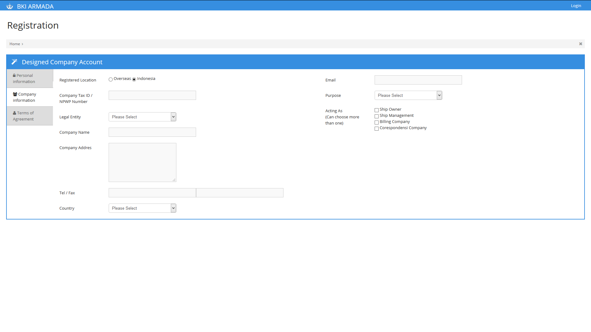591x332 pixels.
Task: Click the BKI Armada ship logo icon
Action: 10,6
